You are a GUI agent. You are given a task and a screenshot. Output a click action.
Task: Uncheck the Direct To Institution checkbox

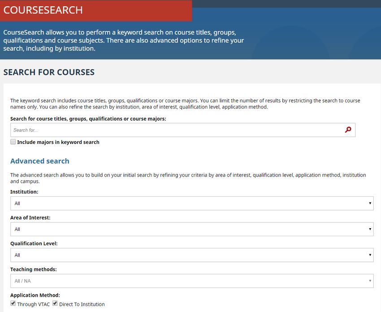55,303
